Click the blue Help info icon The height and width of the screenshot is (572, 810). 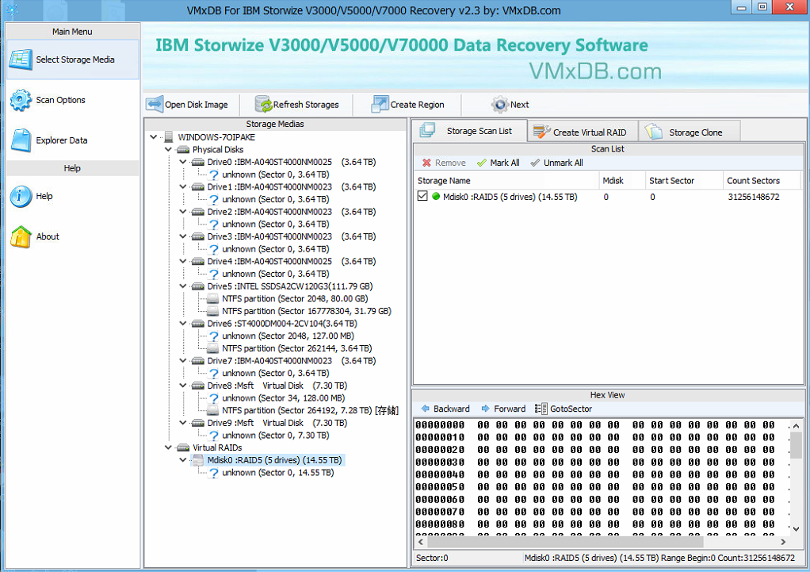21,196
